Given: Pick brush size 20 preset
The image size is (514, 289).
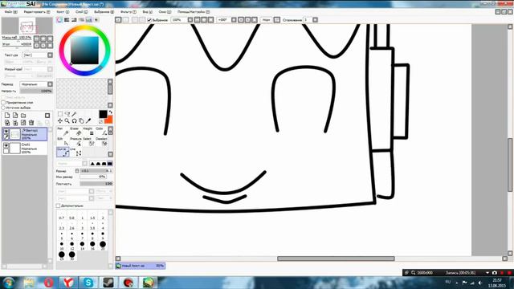Looking at the screenshot, I should point(103,246).
